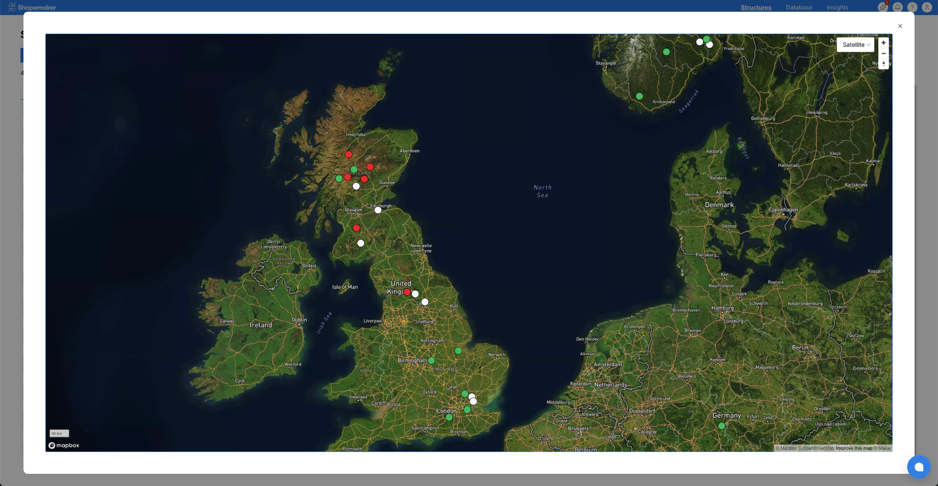Image resolution: width=938 pixels, height=486 pixels.
Task: Select the green marker in Germany near Erfurt
Action: 722,426
